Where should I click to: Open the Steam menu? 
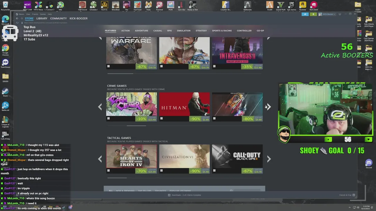[22, 14]
